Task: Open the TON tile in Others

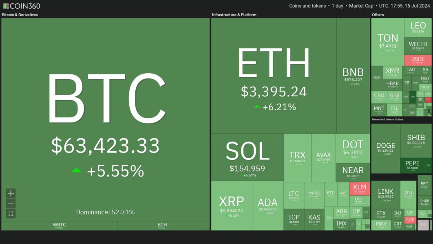Action: [x=387, y=42]
